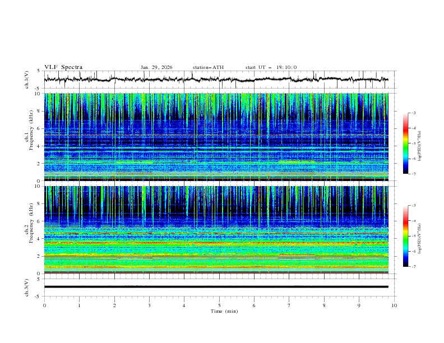Click the "9" minute tick on time axis
444x343 pixels.
(359, 305)
